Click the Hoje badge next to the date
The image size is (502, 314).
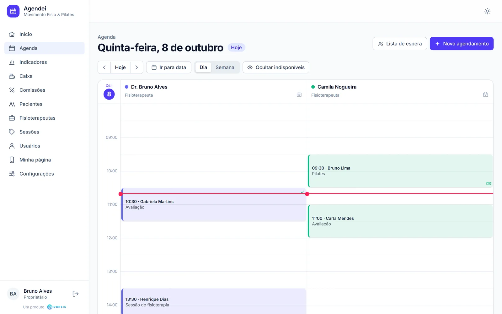(236, 47)
